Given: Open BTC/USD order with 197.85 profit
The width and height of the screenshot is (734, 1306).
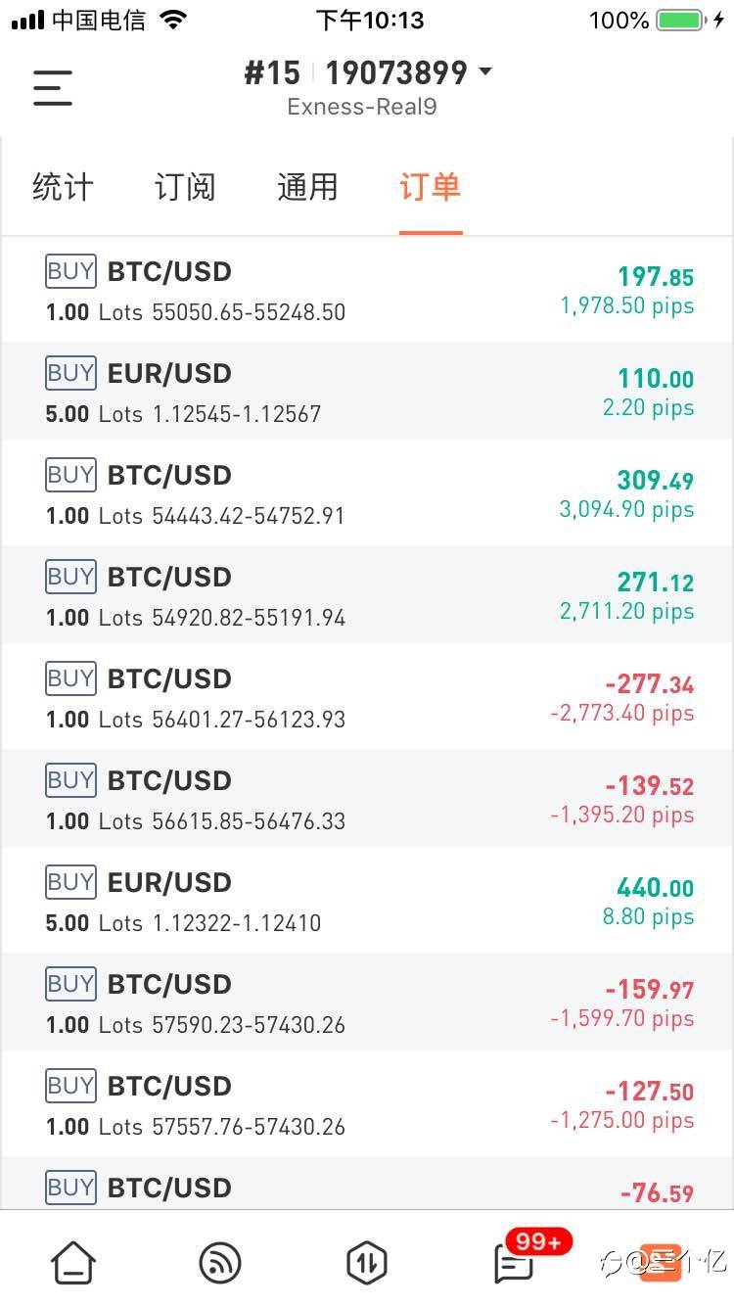Looking at the screenshot, I should click(367, 291).
